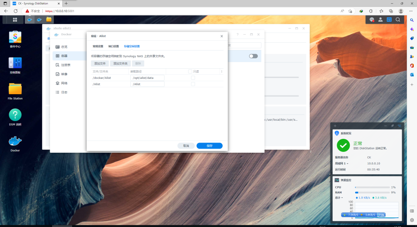Click the system health info icon
The height and width of the screenshot is (227, 417).
coord(337,133)
